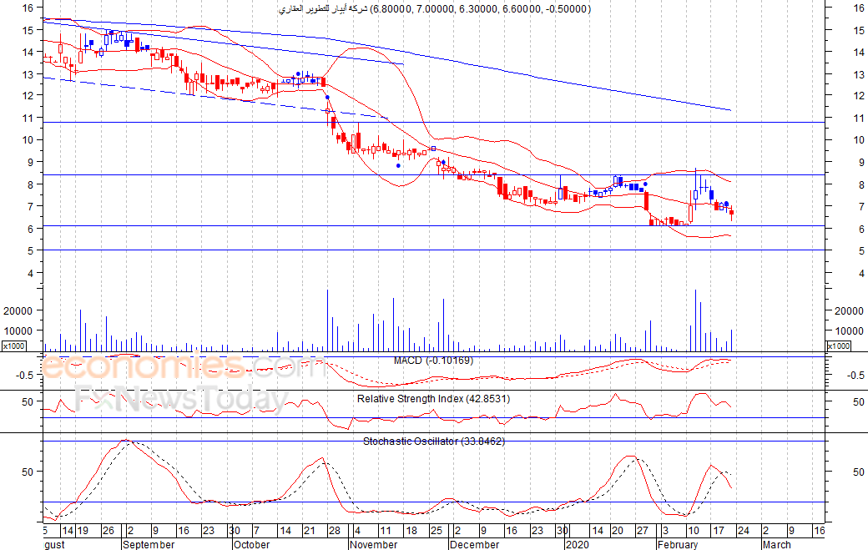Click the price label 16 on the left price axis

(28, 8)
